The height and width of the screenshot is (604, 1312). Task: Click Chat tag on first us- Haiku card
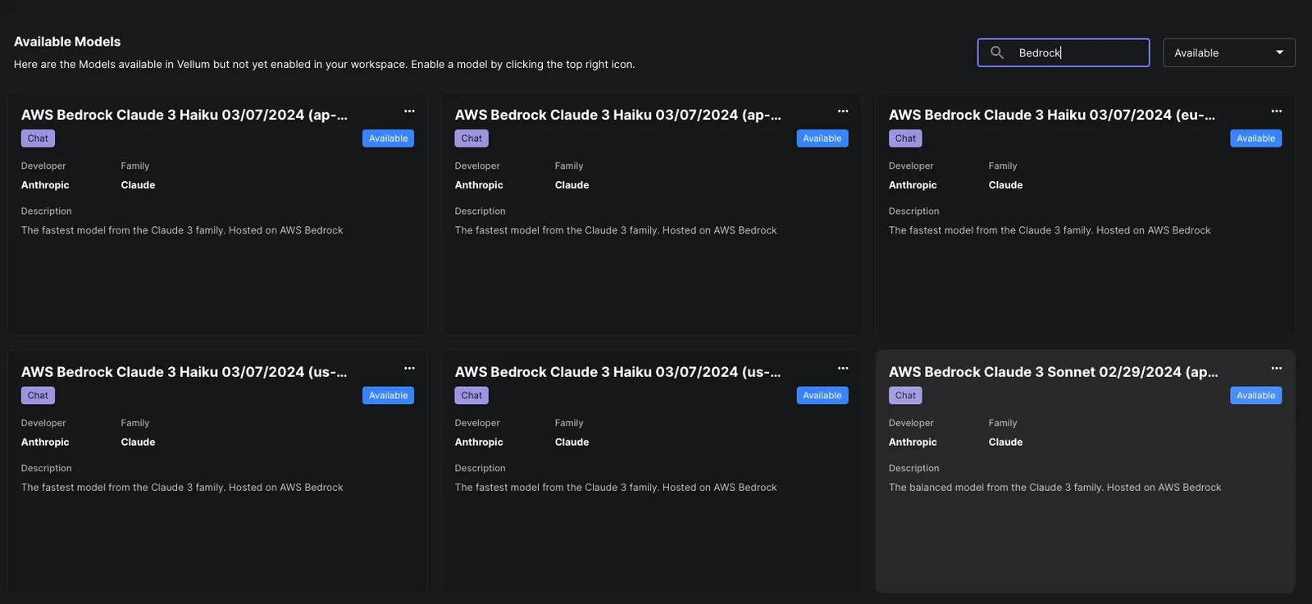(38, 396)
